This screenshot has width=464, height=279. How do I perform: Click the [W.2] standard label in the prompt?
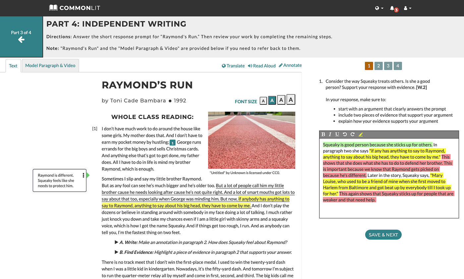pos(422,87)
